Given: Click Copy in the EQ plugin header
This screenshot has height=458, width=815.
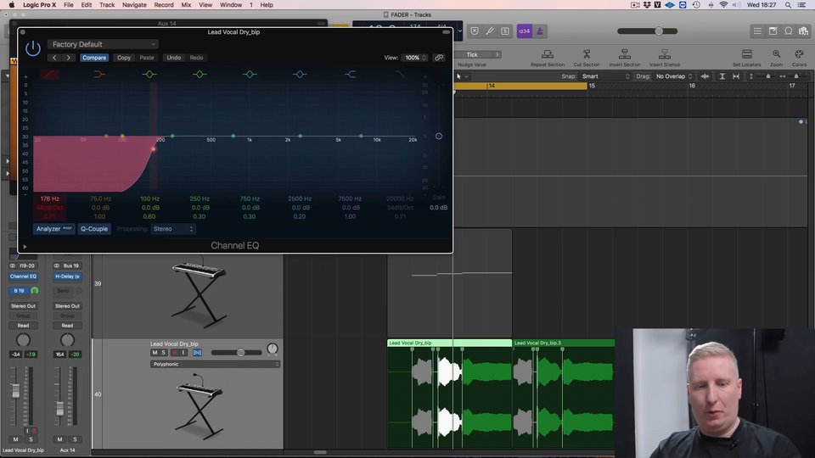Looking at the screenshot, I should (x=124, y=58).
